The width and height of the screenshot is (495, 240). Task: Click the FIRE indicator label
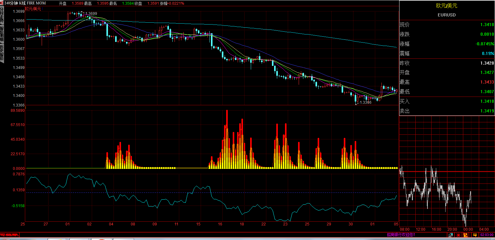pyautogui.click(x=31, y=3)
